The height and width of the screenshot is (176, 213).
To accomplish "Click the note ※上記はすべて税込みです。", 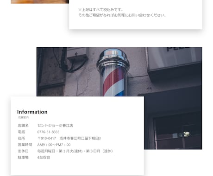I will click(100, 10).
